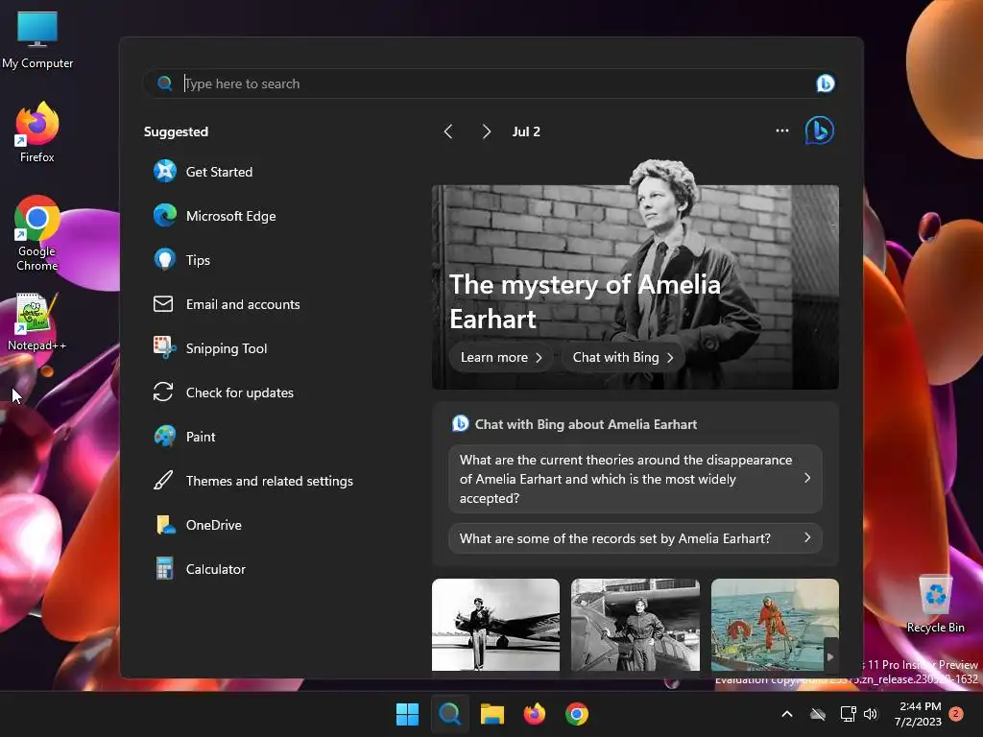
Task: Click the Chat with Bing button
Action: pyautogui.click(x=622, y=357)
